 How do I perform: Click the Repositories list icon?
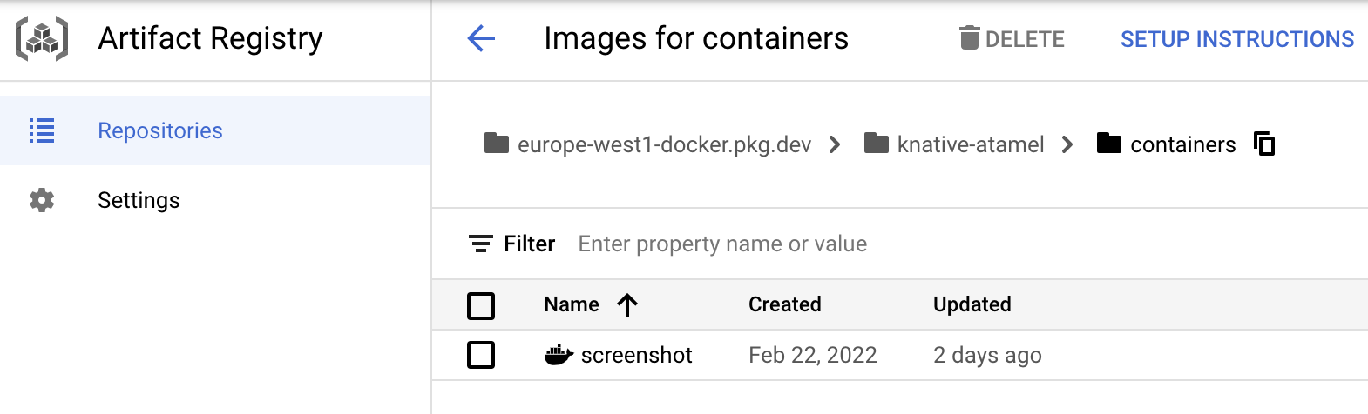coord(42,130)
